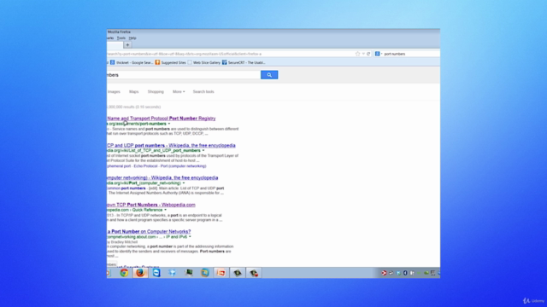Open the Tools menu
This screenshot has width=547, height=307.
click(x=121, y=38)
